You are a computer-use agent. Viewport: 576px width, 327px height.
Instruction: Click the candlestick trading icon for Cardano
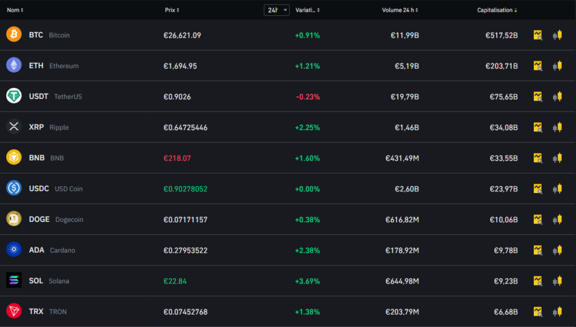559,250
